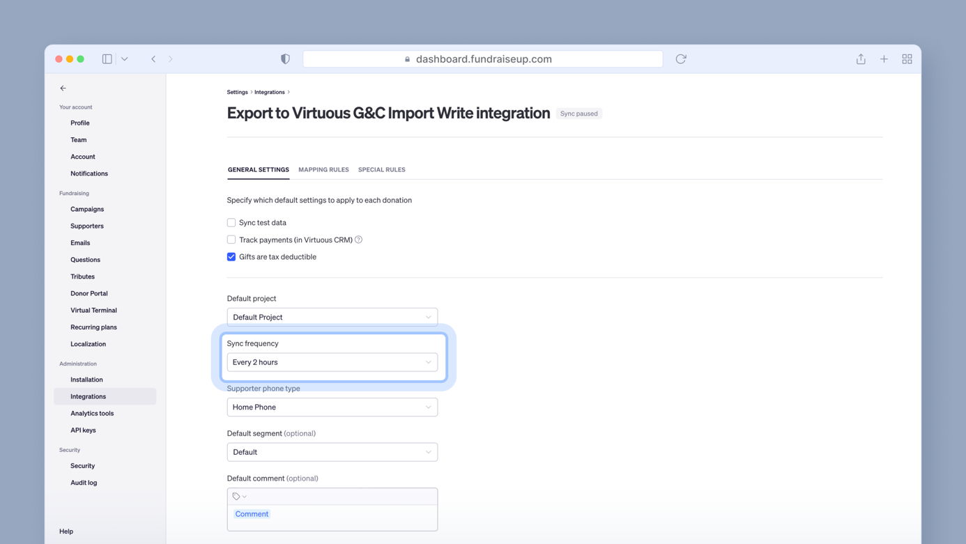Click the back arrow in the sidebar
The image size is (966, 544).
click(x=63, y=88)
